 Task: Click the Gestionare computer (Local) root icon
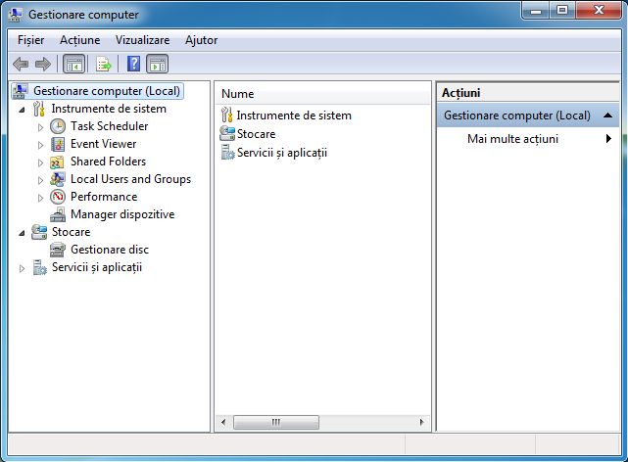(x=20, y=91)
